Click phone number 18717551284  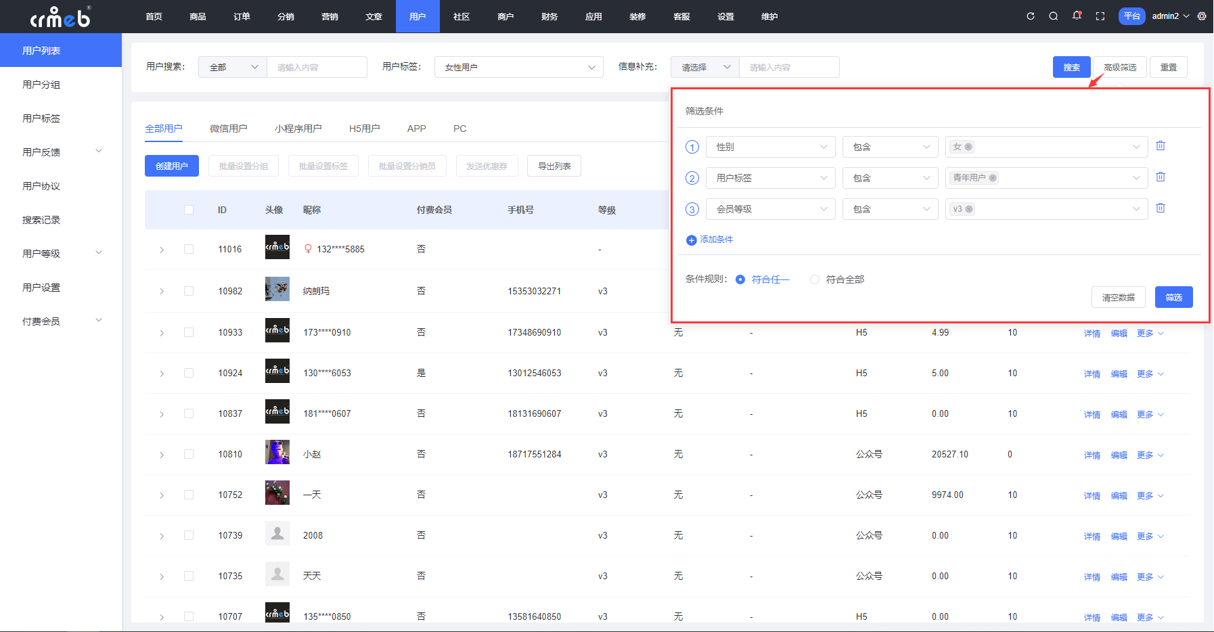(535, 454)
